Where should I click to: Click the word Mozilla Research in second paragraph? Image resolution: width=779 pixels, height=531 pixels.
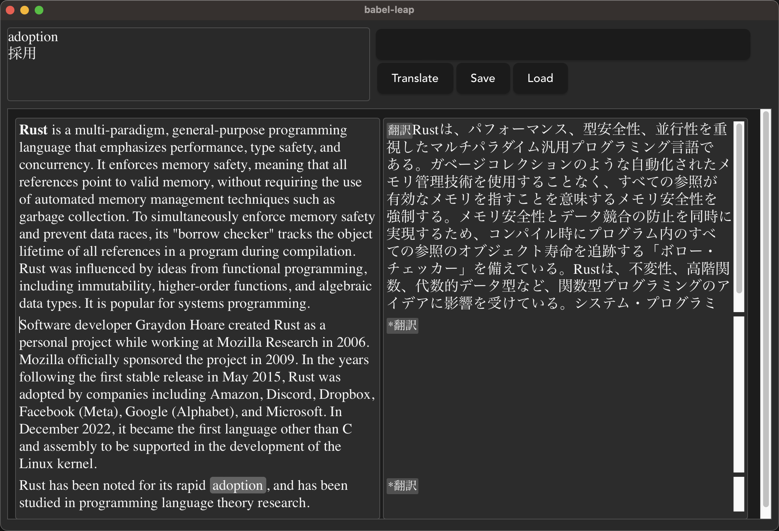point(267,342)
